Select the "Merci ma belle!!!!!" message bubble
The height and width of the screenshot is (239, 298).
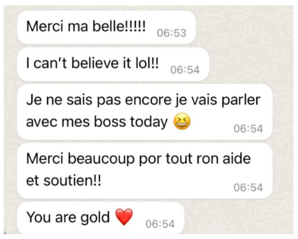[x=106, y=28]
